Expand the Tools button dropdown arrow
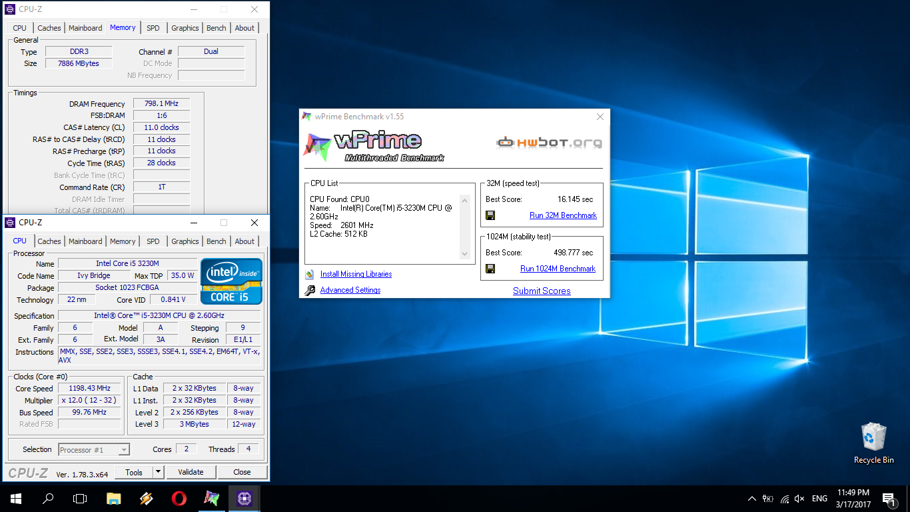The height and width of the screenshot is (512, 910). [158, 472]
